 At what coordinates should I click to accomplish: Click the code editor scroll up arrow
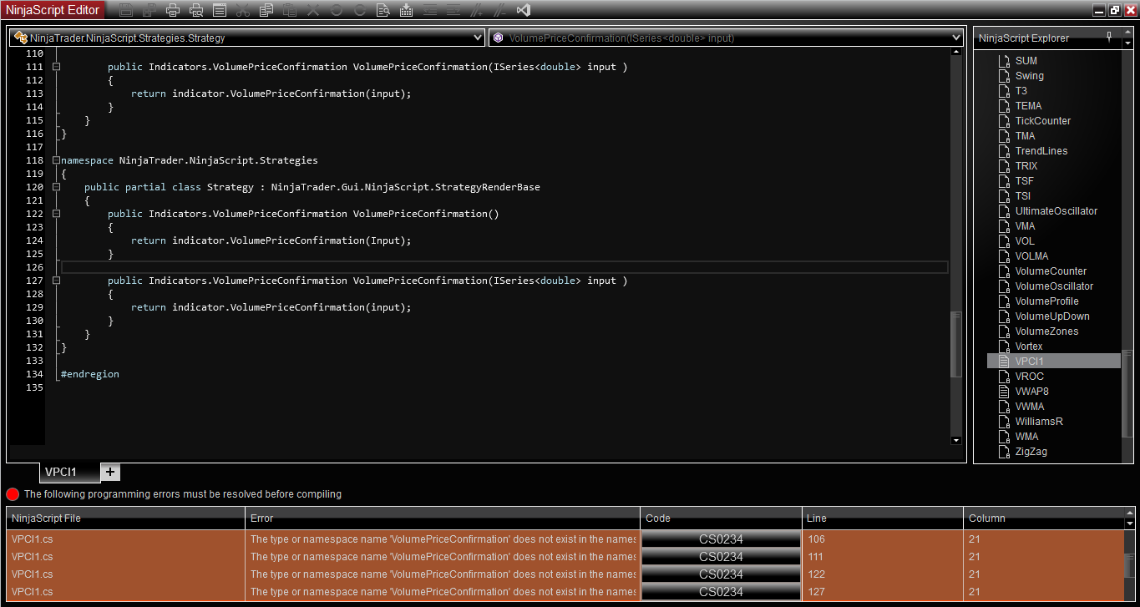956,53
